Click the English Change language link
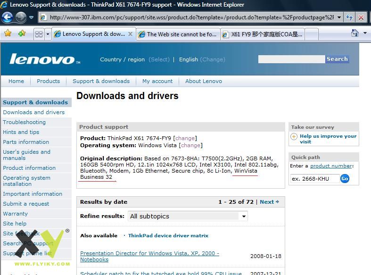 (213, 59)
